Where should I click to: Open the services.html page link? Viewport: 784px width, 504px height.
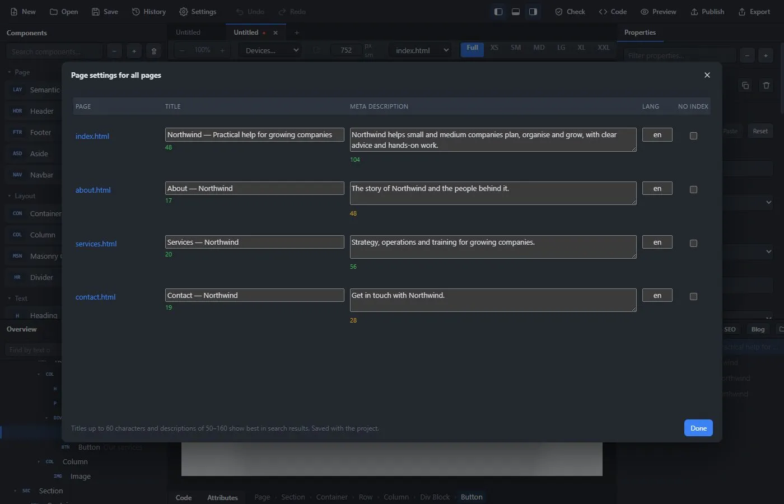point(96,244)
